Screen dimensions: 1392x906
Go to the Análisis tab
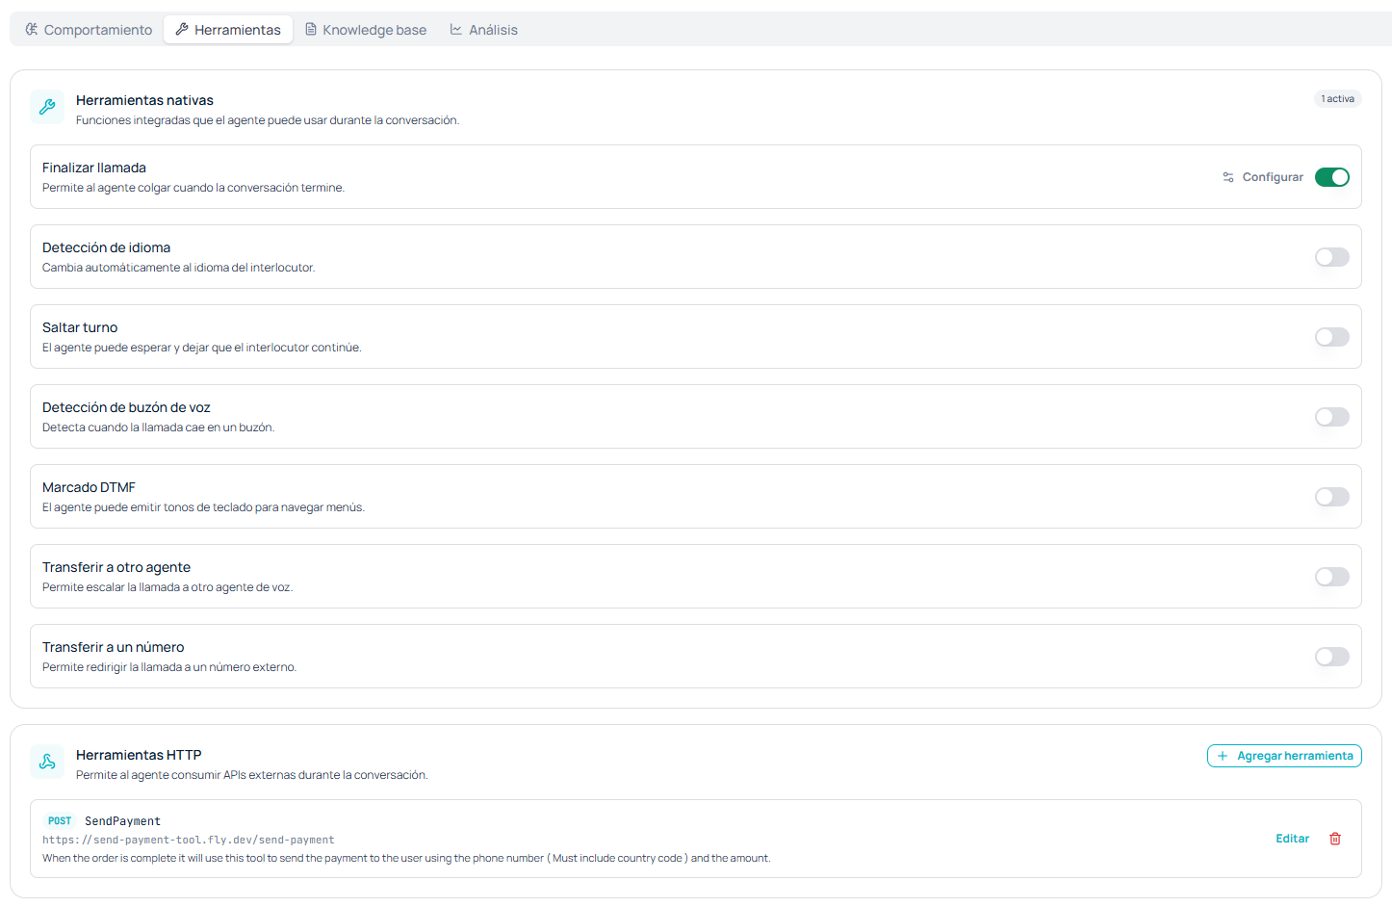pyautogui.click(x=483, y=30)
